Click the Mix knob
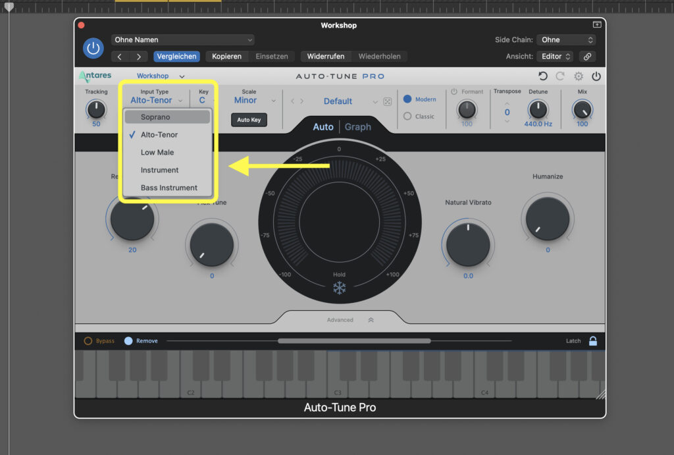The width and height of the screenshot is (674, 455). 583,109
